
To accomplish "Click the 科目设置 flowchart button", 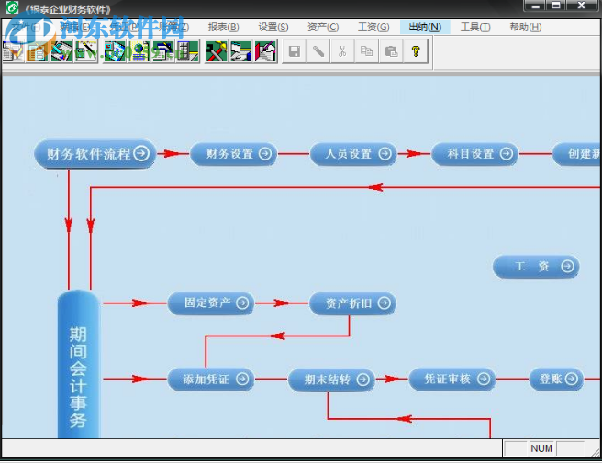I will [475, 154].
